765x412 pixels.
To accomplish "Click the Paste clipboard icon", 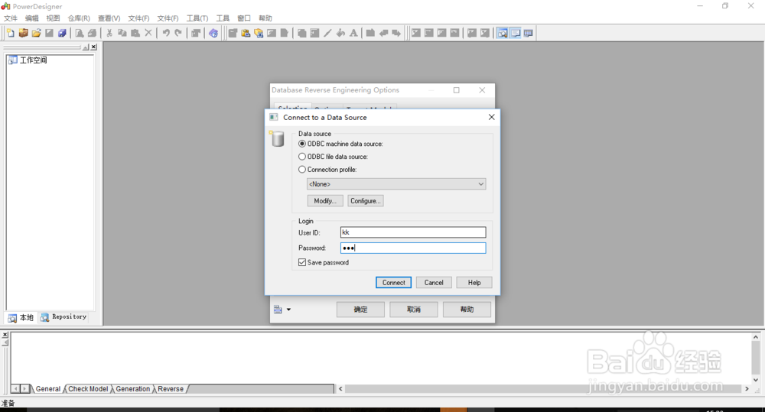I will (x=135, y=33).
